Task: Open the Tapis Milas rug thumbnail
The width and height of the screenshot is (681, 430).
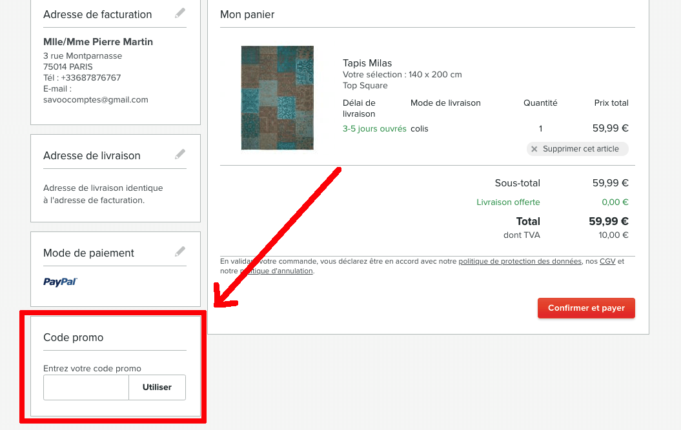Action: click(x=277, y=97)
